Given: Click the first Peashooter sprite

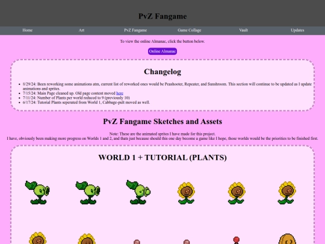Looking at the screenshot, I should coord(37,192).
